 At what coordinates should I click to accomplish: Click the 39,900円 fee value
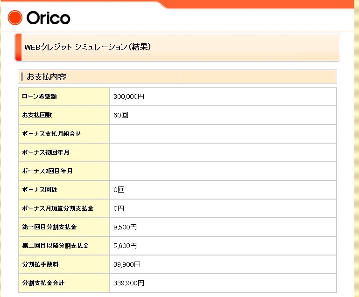tap(127, 264)
